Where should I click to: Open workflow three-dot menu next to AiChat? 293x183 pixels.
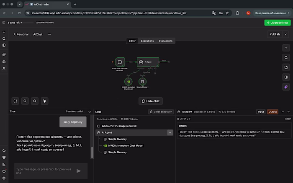point(49,34)
